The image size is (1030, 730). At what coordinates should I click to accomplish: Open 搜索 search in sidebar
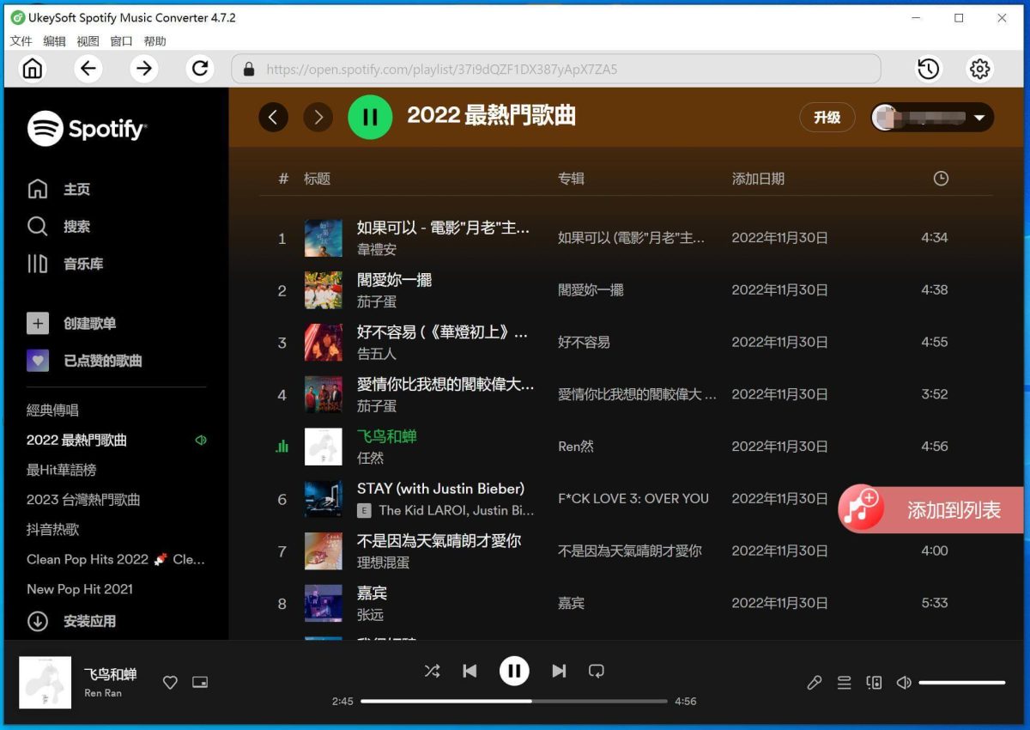[x=59, y=227]
